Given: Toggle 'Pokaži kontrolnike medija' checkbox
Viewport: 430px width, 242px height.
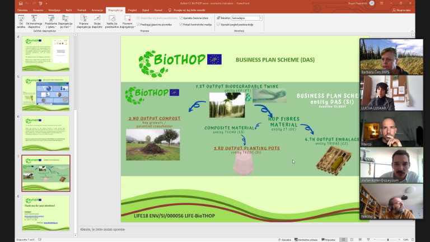Looking at the screenshot, I should (x=181, y=25).
